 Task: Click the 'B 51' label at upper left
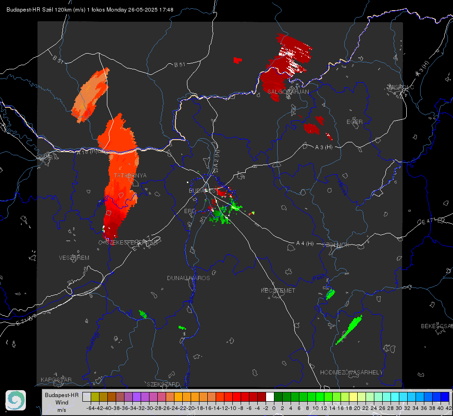click(58, 60)
